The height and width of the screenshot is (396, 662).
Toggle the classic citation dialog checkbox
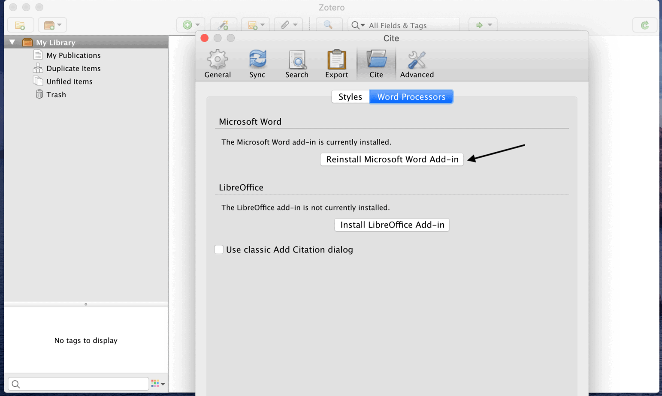(x=219, y=249)
